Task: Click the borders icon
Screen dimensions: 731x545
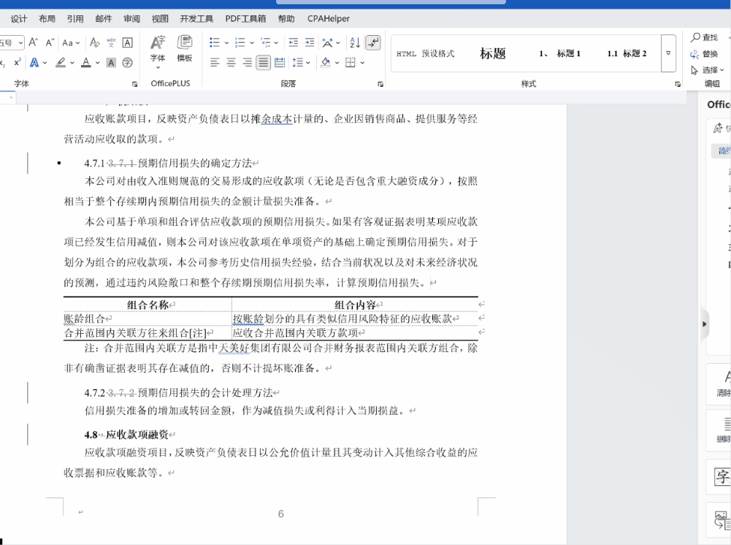Action: [351, 63]
